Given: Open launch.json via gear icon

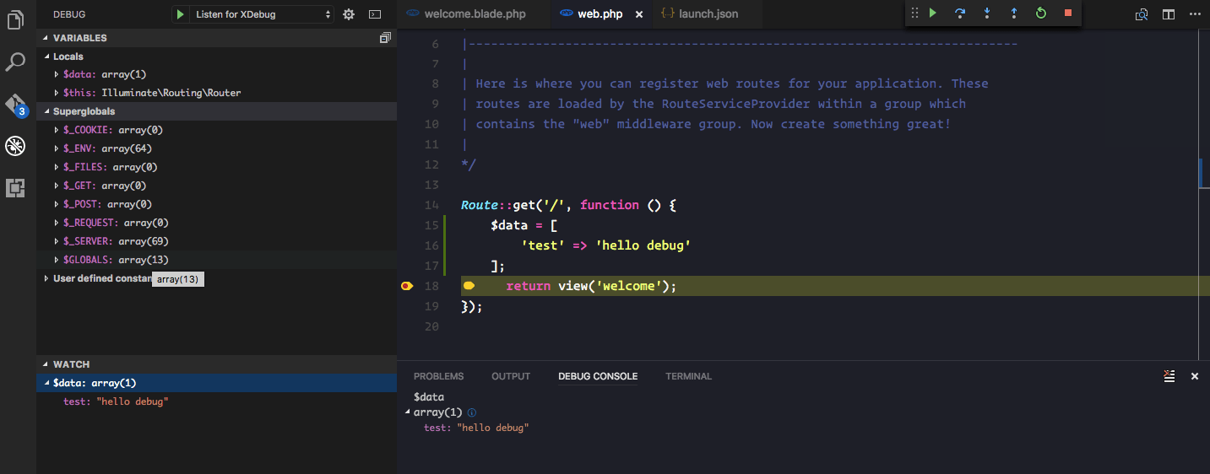Looking at the screenshot, I should click(x=349, y=14).
